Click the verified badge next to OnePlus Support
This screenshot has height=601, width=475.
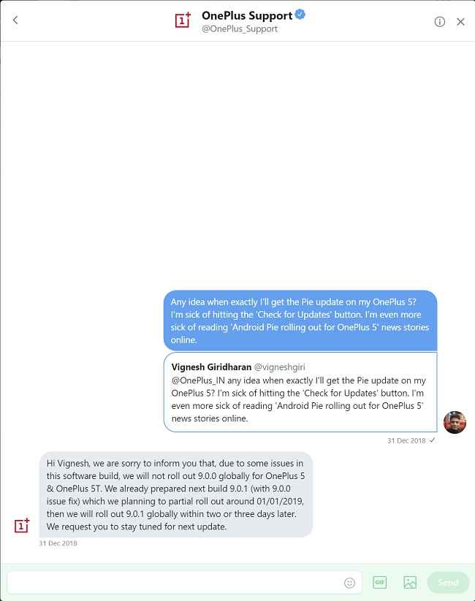pos(300,15)
